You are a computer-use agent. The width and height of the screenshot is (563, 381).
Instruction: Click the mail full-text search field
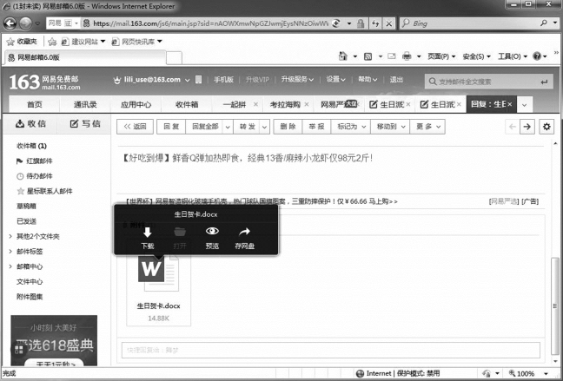pos(488,82)
